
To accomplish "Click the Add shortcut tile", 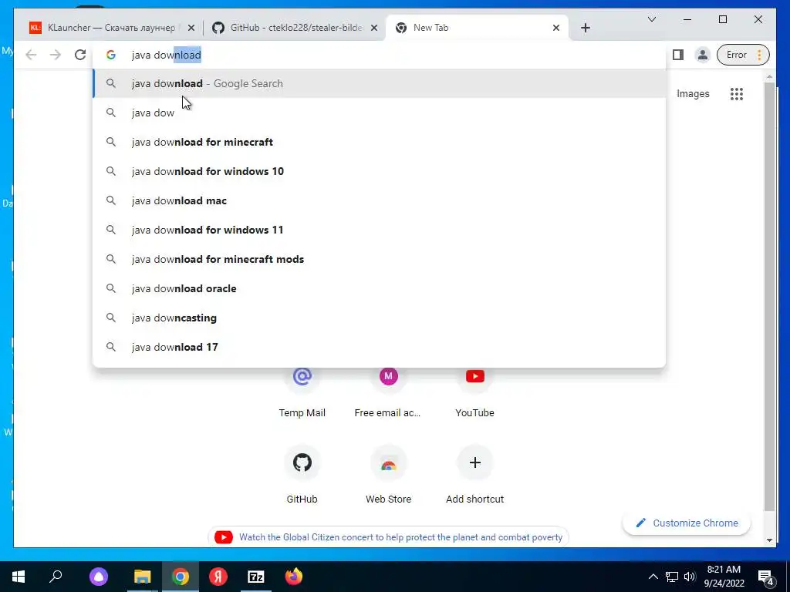I will click(474, 476).
